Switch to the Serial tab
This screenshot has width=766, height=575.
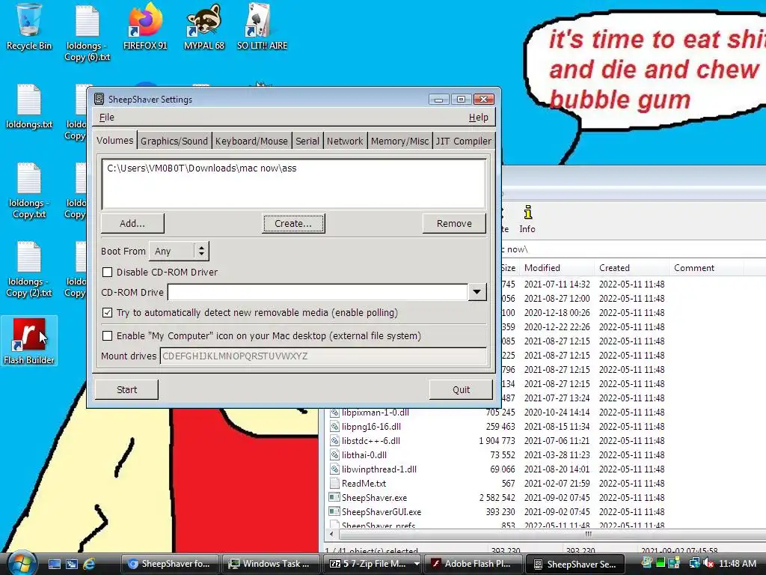coord(307,141)
